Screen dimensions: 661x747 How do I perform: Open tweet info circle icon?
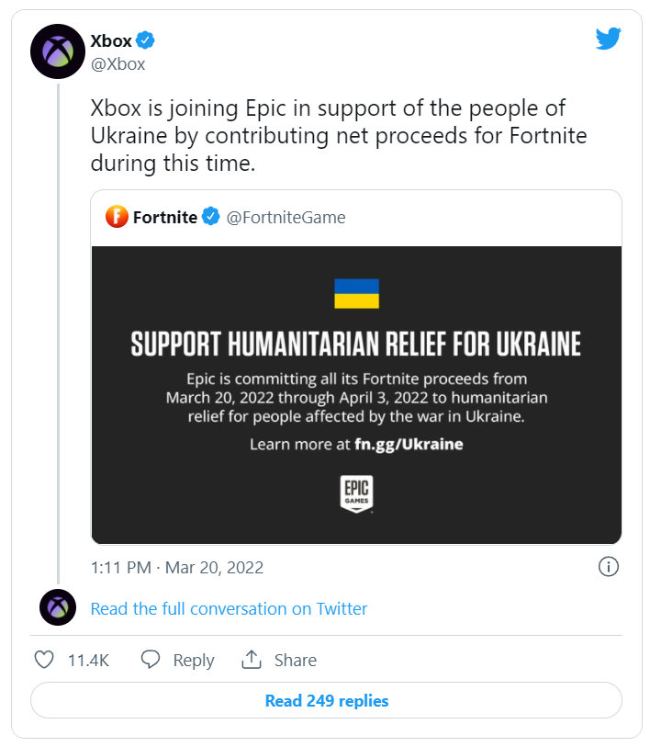point(607,567)
